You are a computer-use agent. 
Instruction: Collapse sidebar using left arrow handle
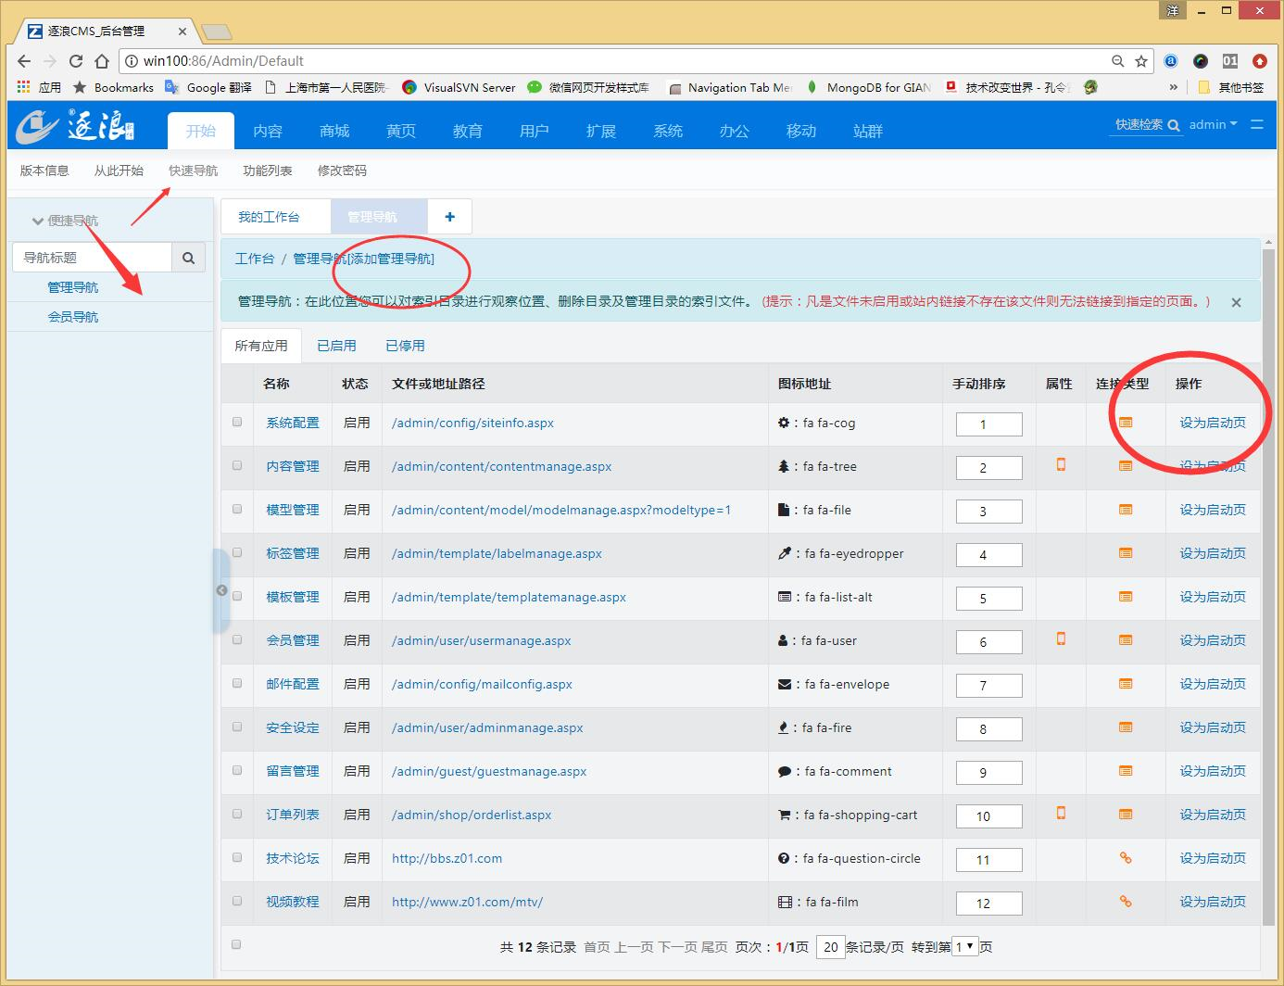pos(221,590)
